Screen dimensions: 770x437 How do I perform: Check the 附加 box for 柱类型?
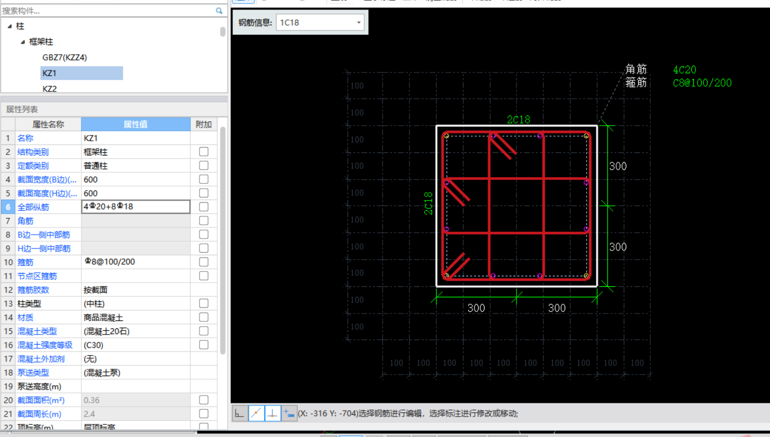(x=204, y=303)
